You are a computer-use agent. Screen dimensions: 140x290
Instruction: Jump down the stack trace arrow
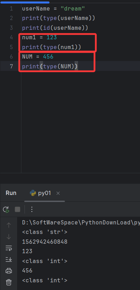pyautogui.click(x=9, y=237)
